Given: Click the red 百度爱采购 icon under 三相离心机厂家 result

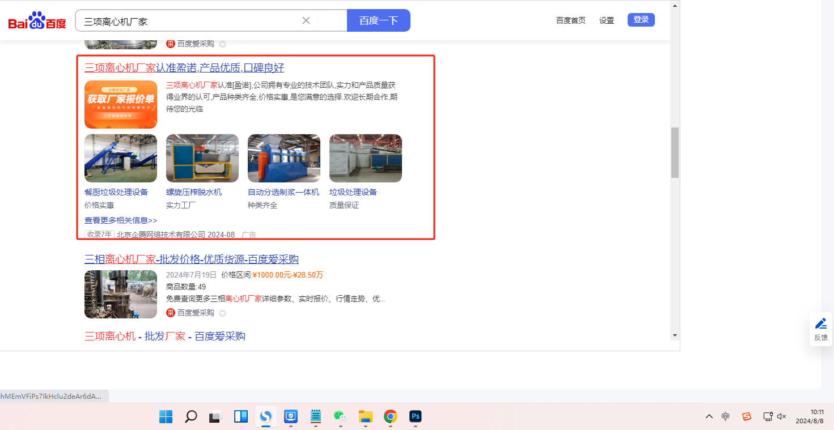Looking at the screenshot, I should click(x=171, y=313).
